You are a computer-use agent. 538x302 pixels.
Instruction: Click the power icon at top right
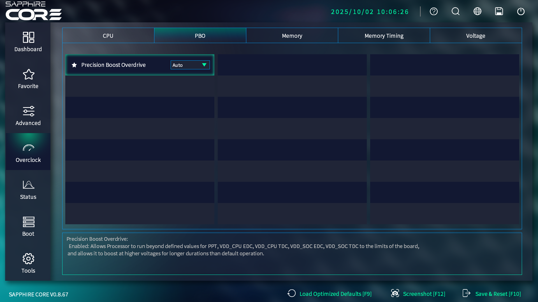tap(521, 11)
